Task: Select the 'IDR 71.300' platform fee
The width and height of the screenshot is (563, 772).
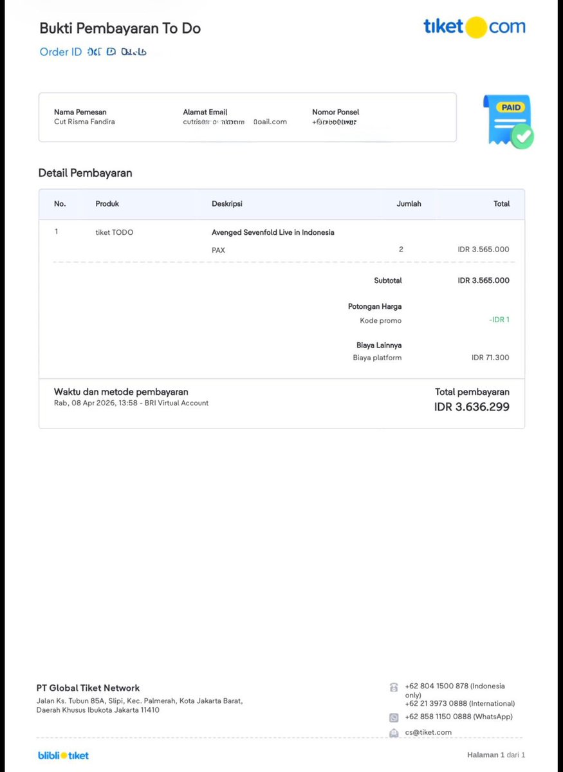Action: 490,358
